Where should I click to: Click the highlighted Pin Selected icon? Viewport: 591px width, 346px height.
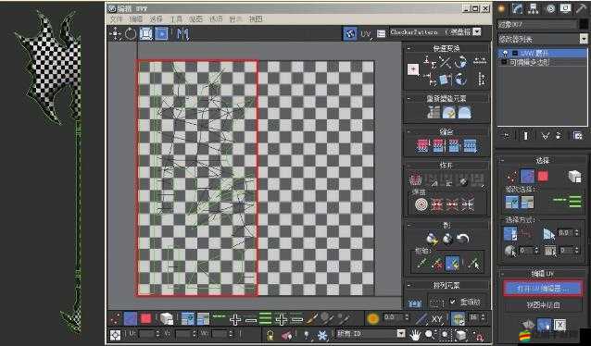tap(452, 264)
